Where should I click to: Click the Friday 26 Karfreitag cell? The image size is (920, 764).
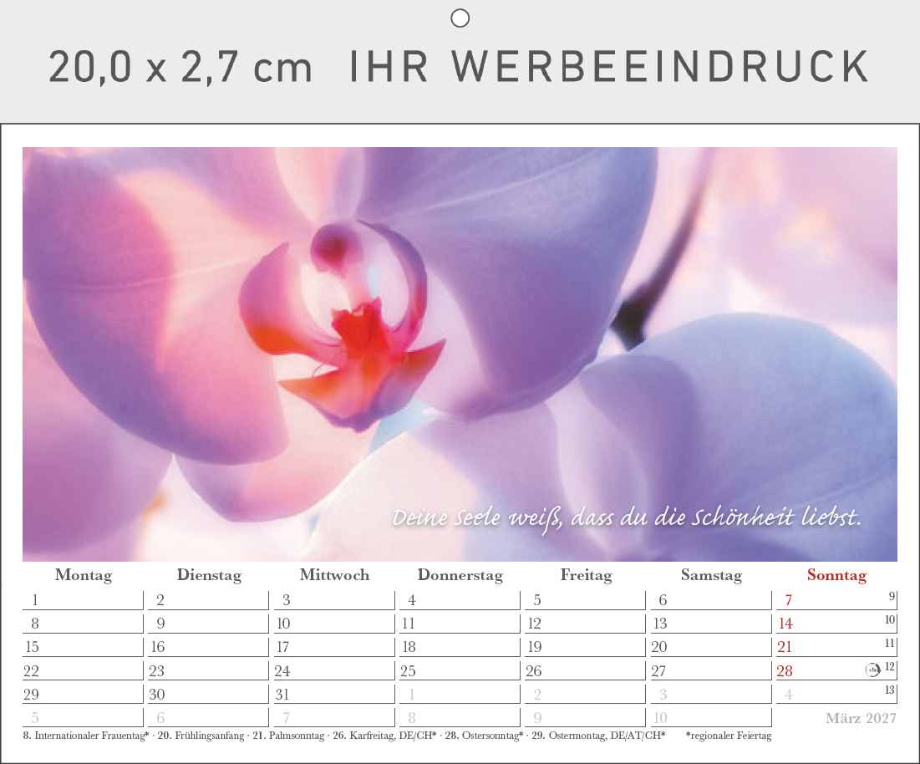[585, 670]
